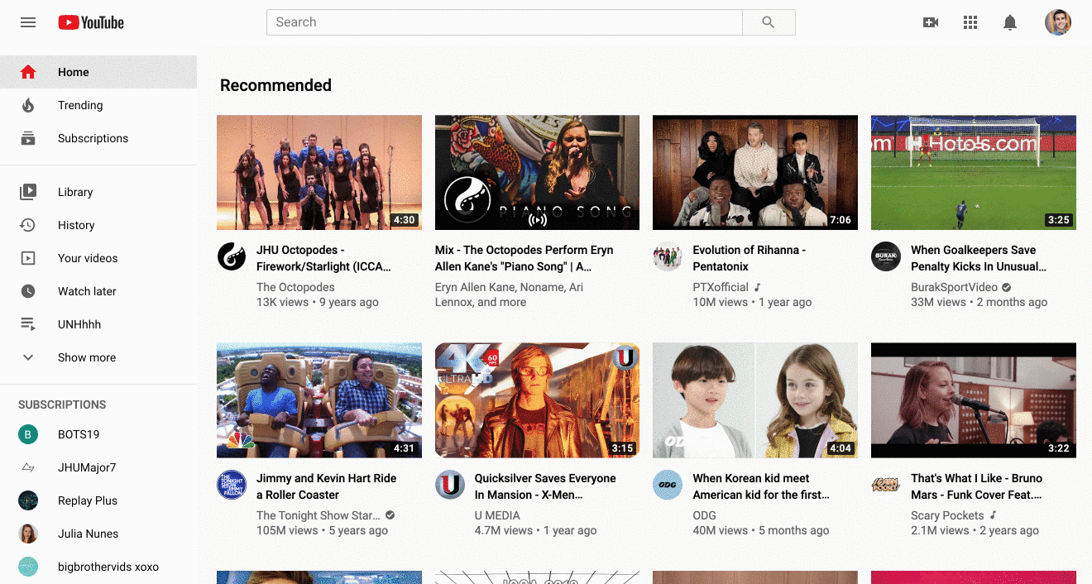Select the Home menu item

(98, 72)
